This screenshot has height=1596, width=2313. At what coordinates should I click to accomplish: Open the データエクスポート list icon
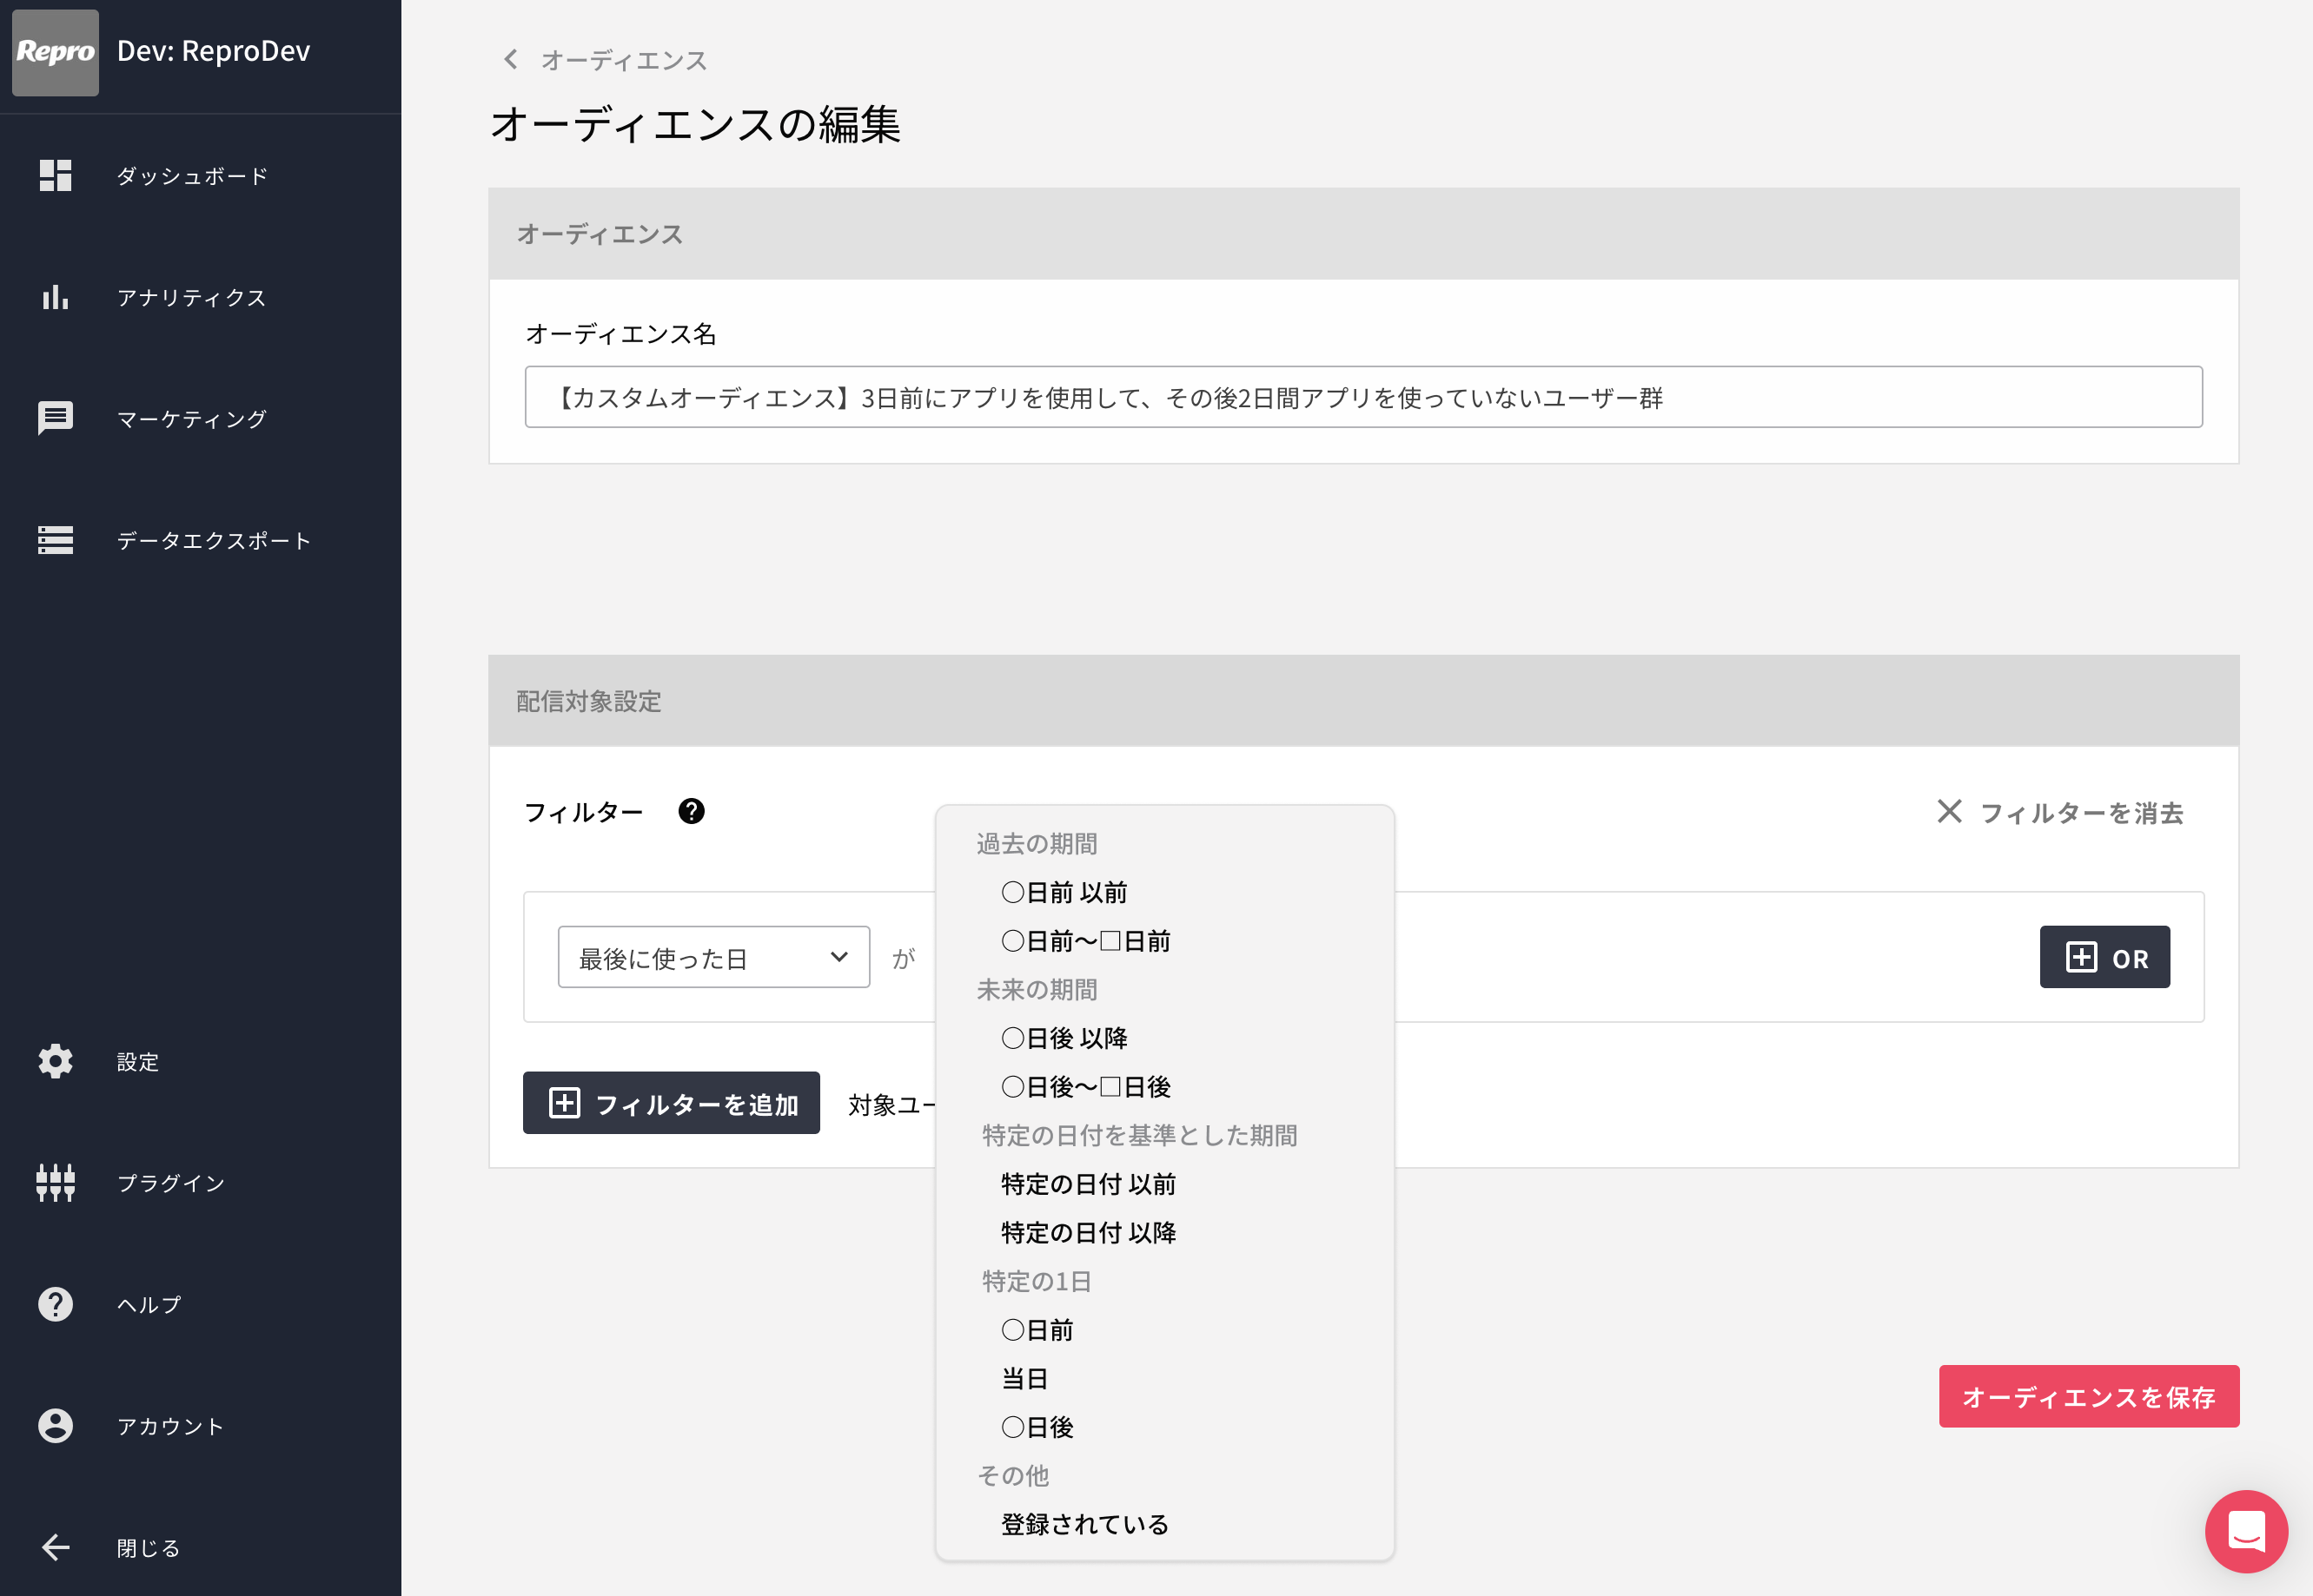click(55, 540)
